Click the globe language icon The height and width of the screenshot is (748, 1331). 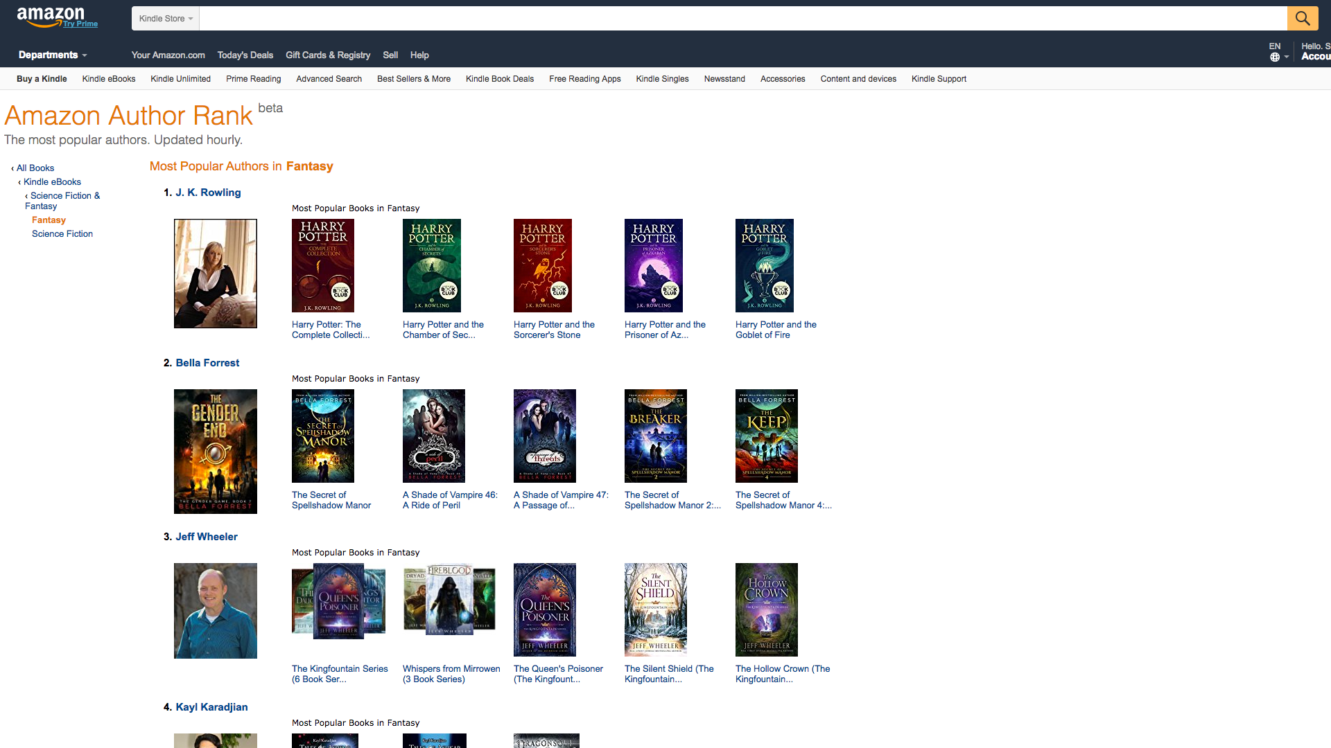[x=1274, y=57]
